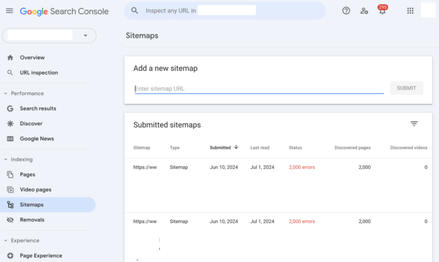Open Search results report
This screenshot has width=439, height=262.
[38, 108]
